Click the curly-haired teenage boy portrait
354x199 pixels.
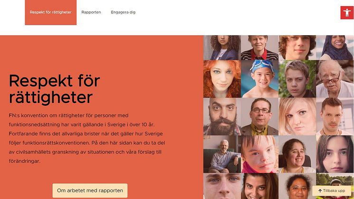(298, 47)
